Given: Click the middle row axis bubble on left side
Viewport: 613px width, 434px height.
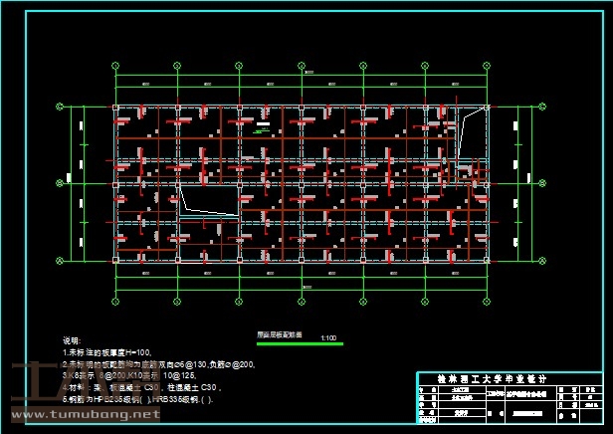Looking at the screenshot, I should 60,184.
